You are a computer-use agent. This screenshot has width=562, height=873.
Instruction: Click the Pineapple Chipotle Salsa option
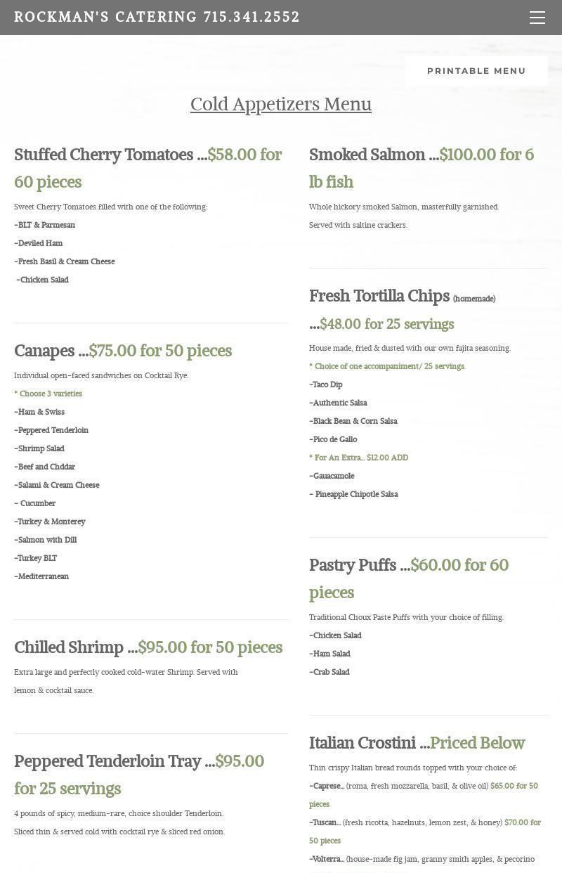pos(355,494)
